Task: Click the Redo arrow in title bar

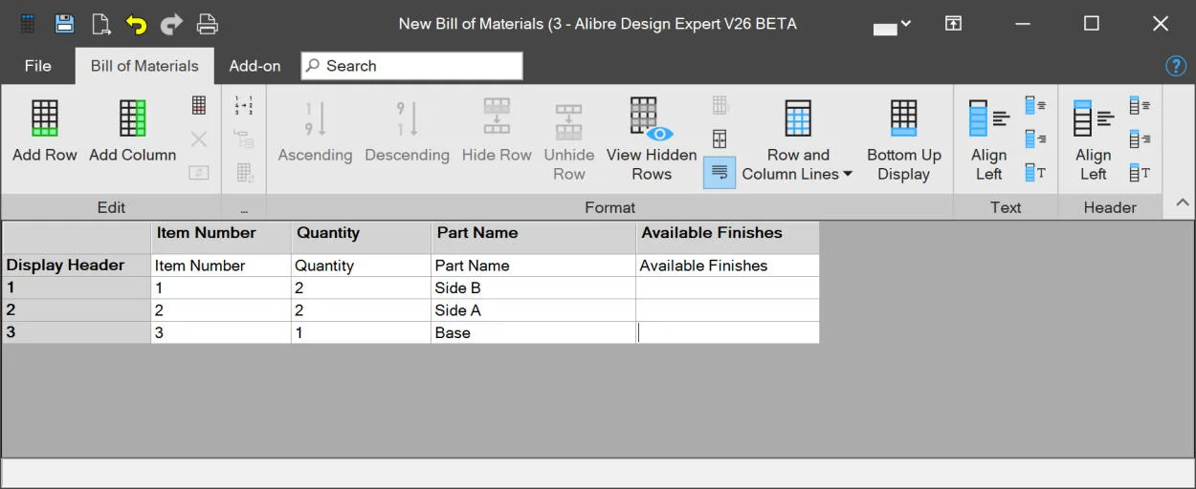Action: click(x=171, y=24)
